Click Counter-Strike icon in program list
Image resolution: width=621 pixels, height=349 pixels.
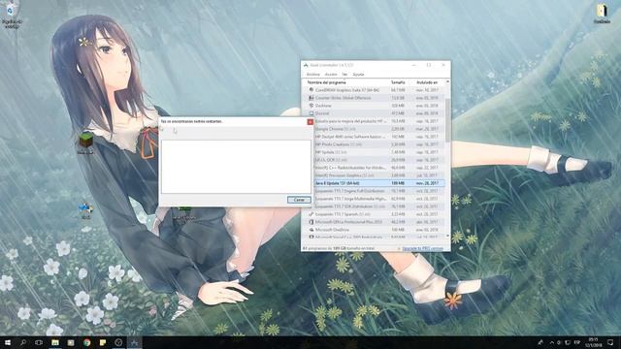coord(311,98)
